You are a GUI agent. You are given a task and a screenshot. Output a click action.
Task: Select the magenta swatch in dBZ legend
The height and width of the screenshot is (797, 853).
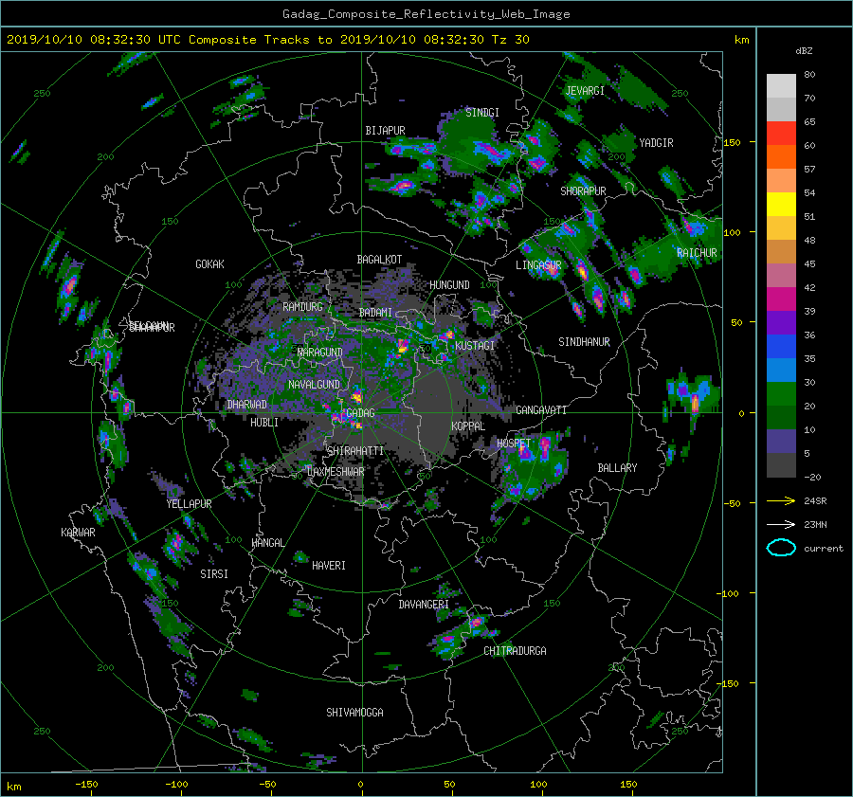(x=781, y=299)
